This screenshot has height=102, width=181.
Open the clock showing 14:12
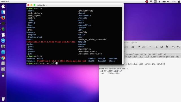(x=174, y=2)
